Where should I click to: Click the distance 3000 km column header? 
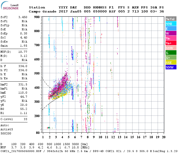point(75,144)
